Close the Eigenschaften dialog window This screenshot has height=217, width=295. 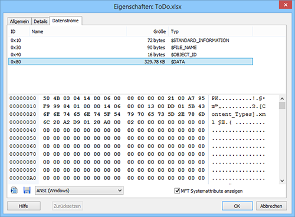pyautogui.click(x=286, y=5)
